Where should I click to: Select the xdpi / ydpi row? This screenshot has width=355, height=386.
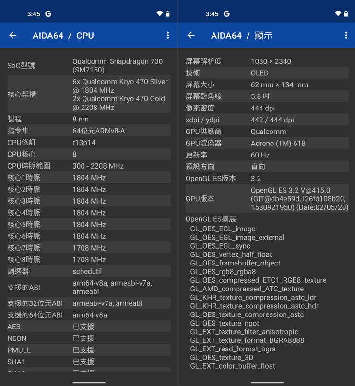tap(267, 120)
